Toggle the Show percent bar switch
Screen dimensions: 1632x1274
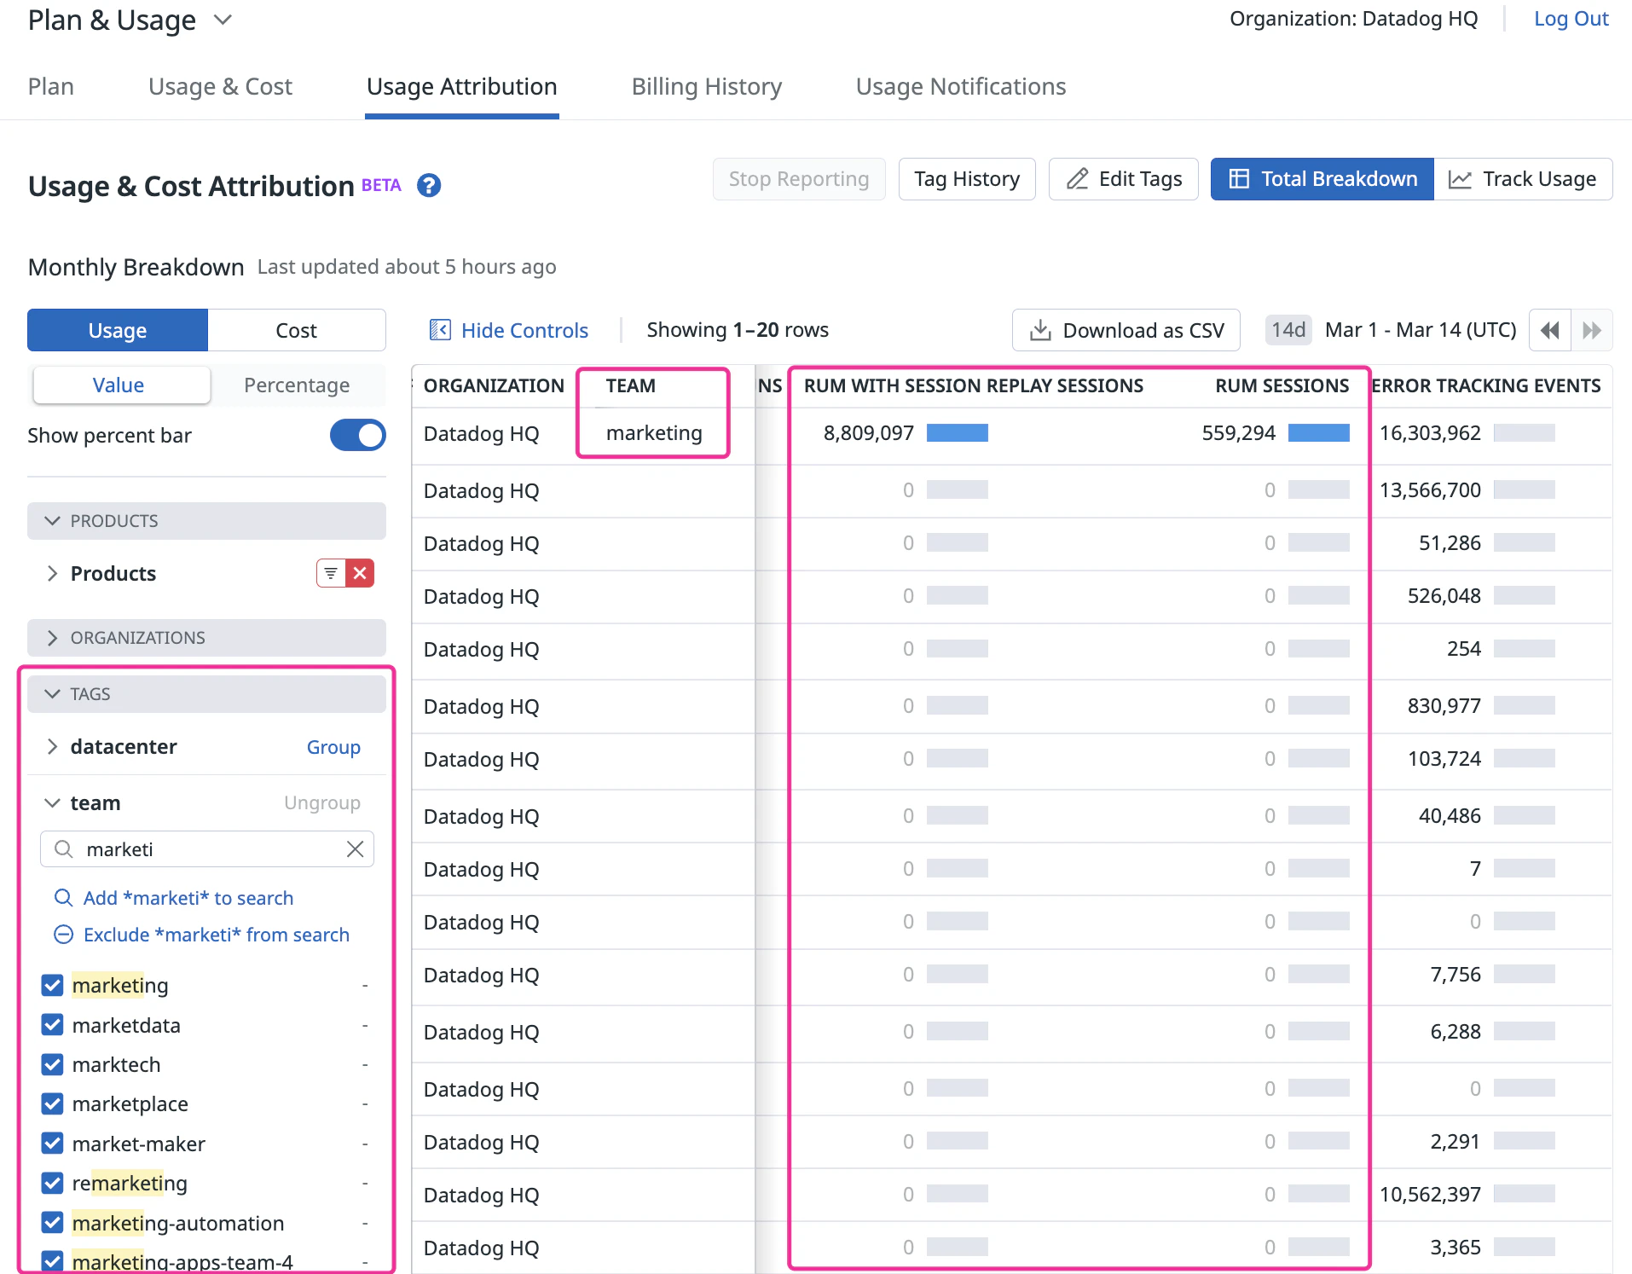357,435
